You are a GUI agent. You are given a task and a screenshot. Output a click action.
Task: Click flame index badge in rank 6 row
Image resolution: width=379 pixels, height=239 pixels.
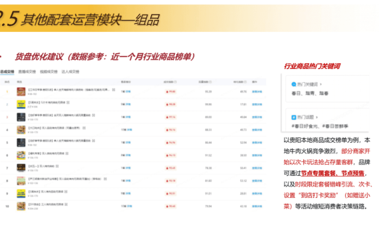click(171, 155)
